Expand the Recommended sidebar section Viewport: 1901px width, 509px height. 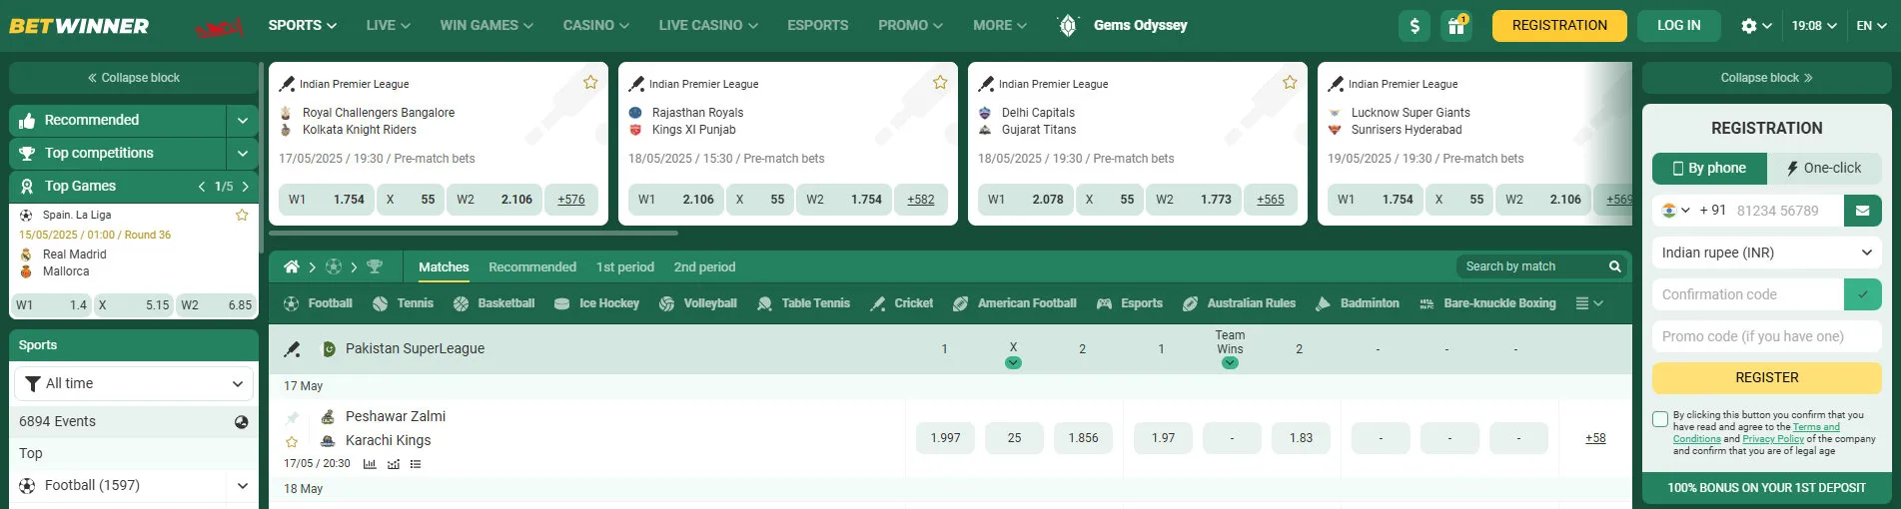[242, 121]
